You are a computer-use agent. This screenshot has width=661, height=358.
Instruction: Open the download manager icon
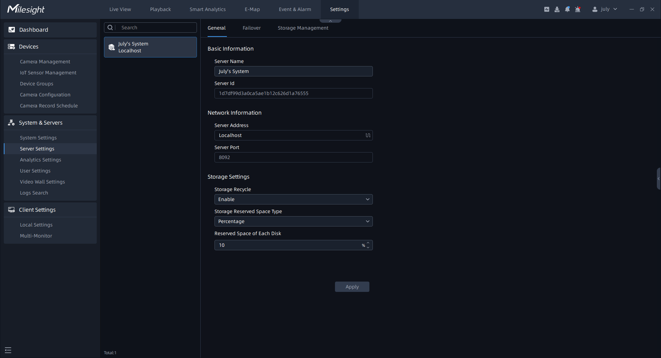tap(557, 9)
